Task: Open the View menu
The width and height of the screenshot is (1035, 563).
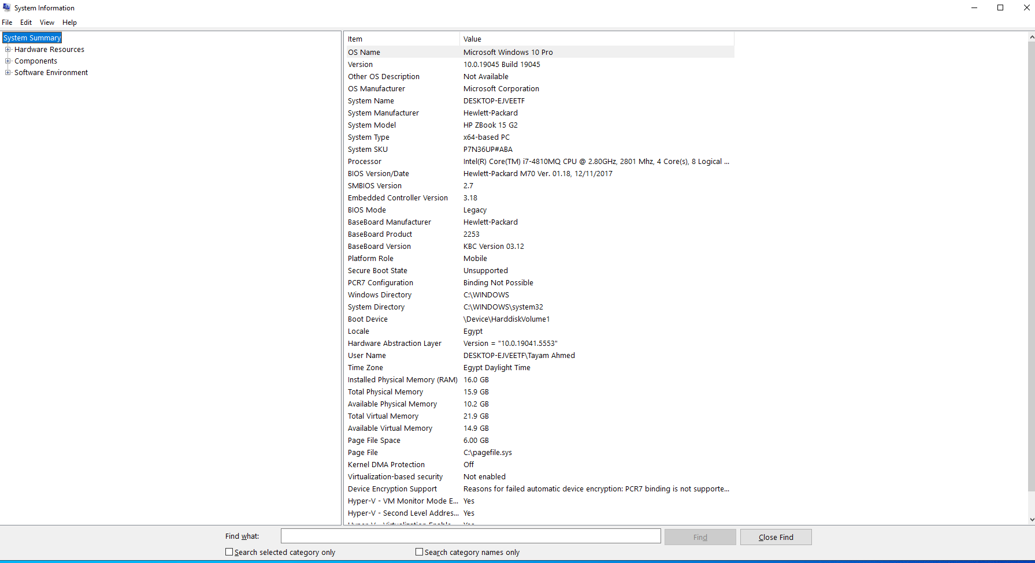Action: click(47, 23)
